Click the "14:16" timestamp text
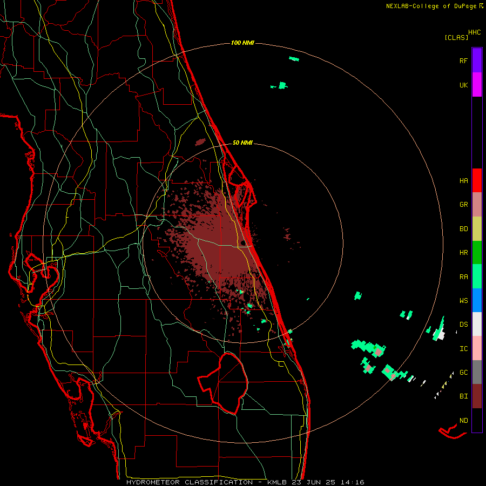The image size is (486, 486). [353, 482]
